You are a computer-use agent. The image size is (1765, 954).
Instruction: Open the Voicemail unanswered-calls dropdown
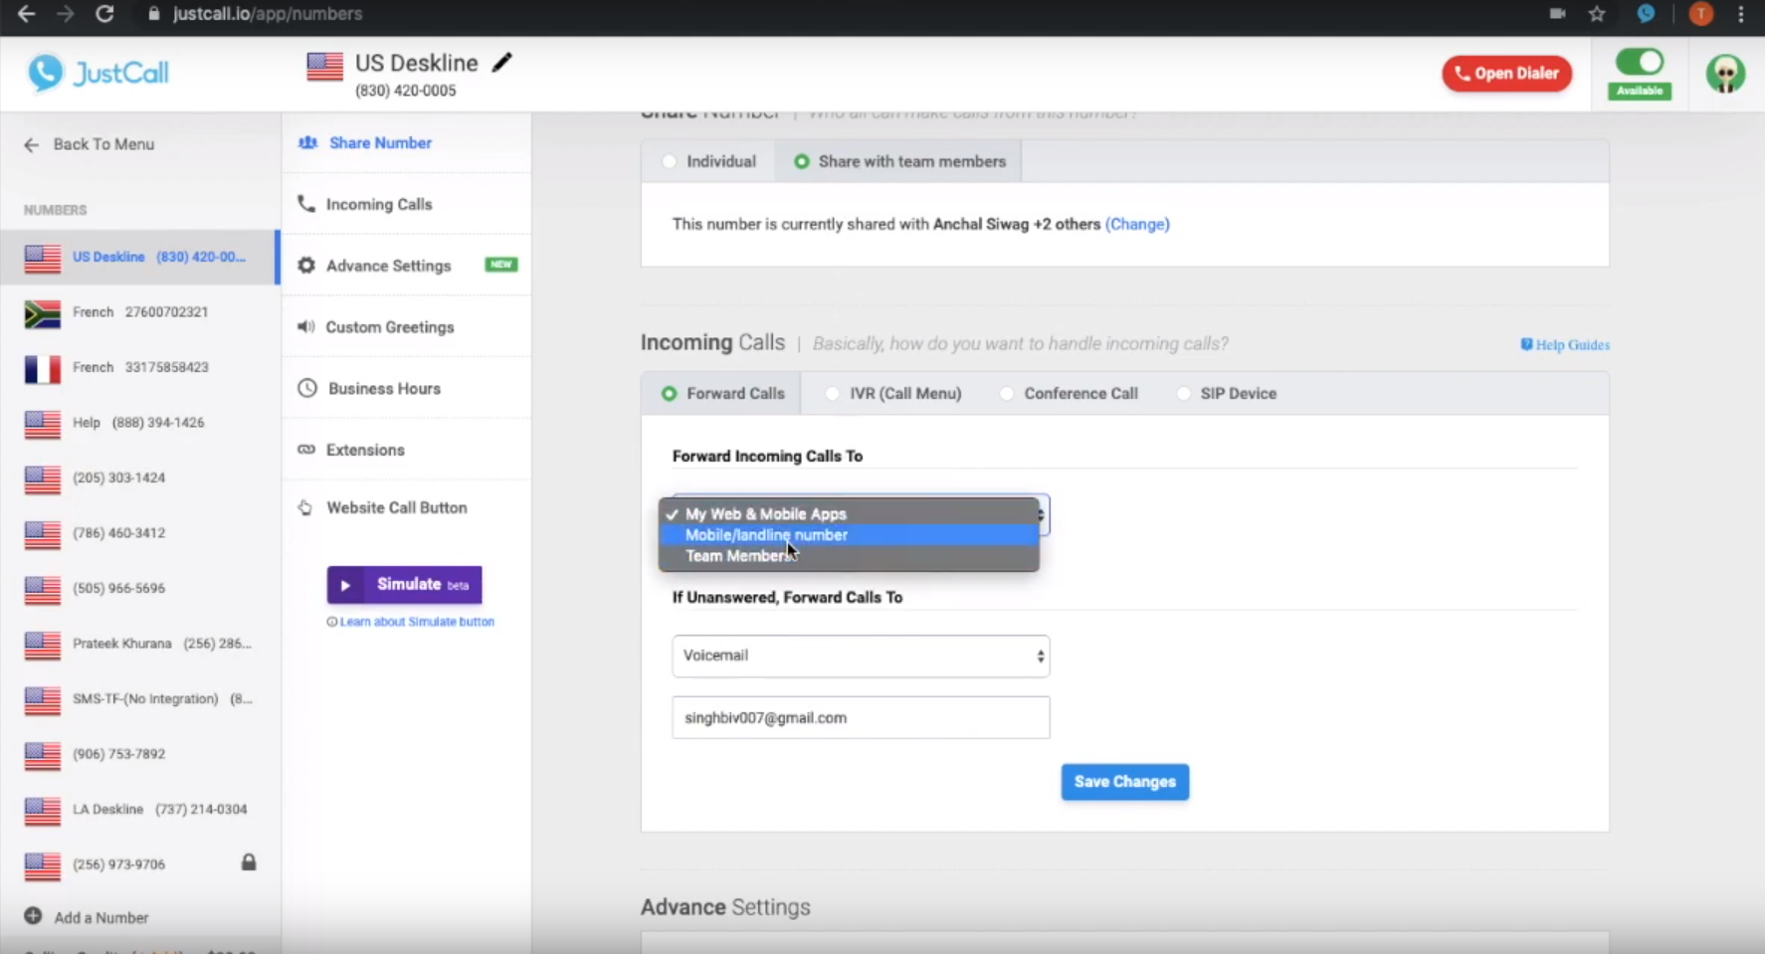861,656
